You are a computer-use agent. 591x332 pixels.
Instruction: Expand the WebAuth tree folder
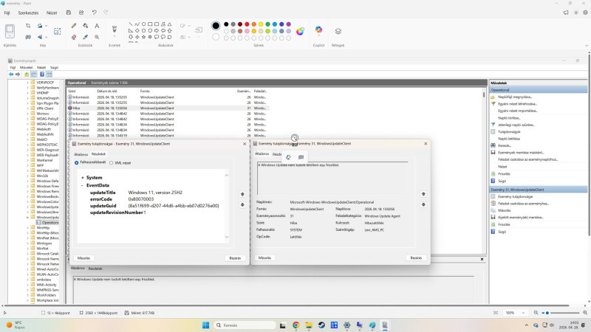(x=27, y=129)
